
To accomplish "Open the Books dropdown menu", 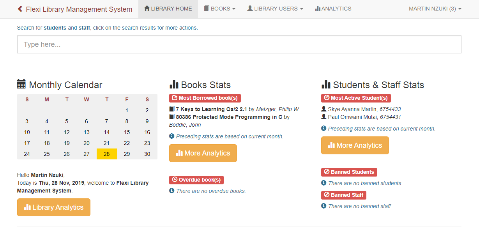I will 219,8.
